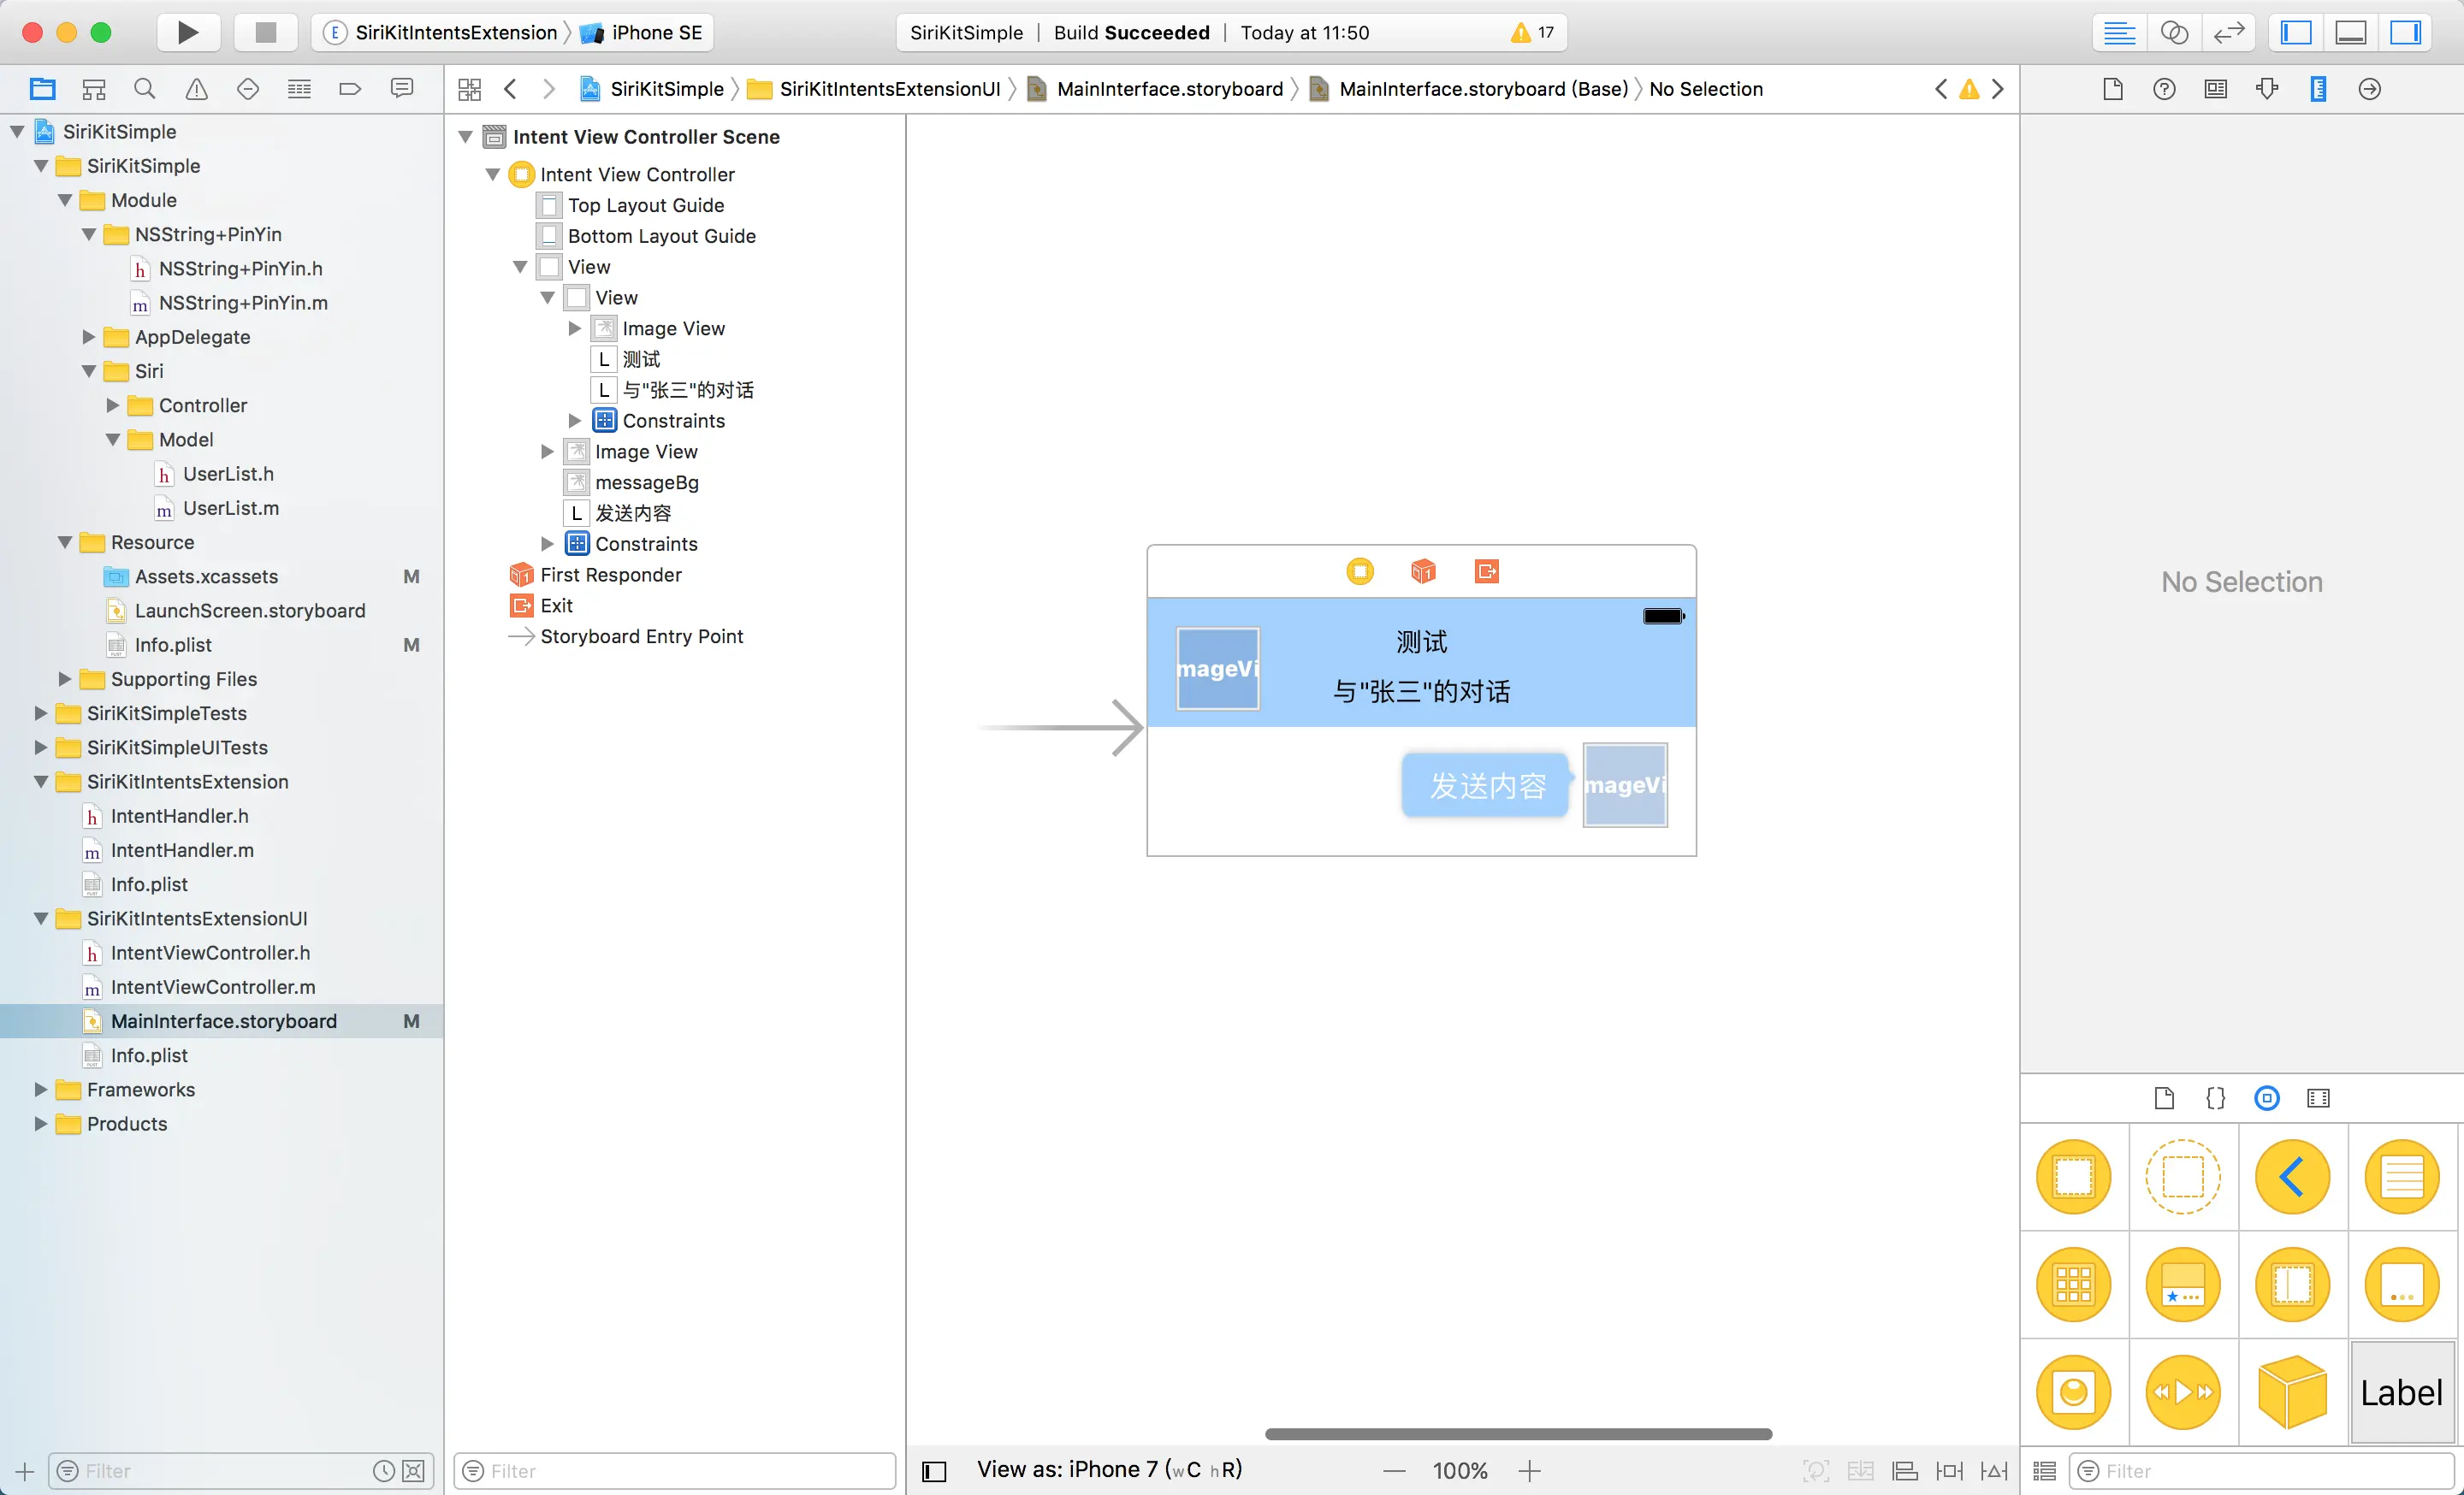
Task: Expand the Frameworks group
Action: tap(41, 1090)
